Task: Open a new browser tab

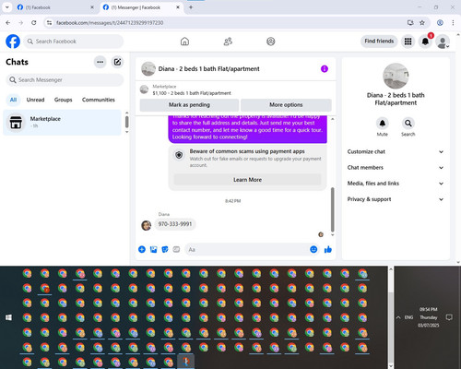Action: pyautogui.click(x=191, y=7)
